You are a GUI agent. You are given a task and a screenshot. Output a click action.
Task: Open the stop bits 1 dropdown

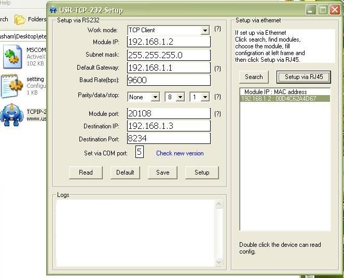tap(205, 97)
